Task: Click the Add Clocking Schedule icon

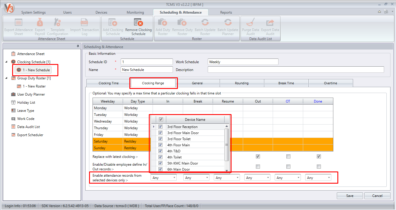Action: pos(113,22)
